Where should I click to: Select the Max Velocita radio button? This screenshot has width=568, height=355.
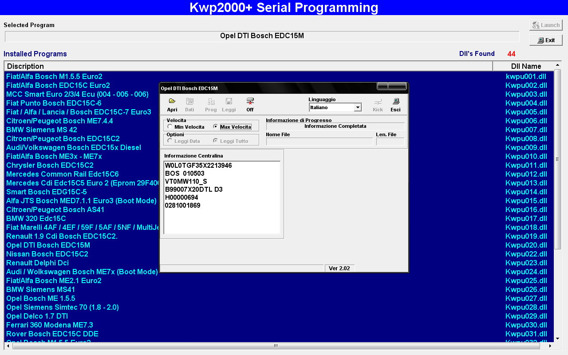point(216,127)
